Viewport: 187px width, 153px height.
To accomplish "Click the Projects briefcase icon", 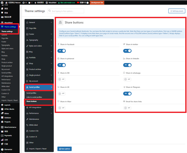I will point(2,122).
